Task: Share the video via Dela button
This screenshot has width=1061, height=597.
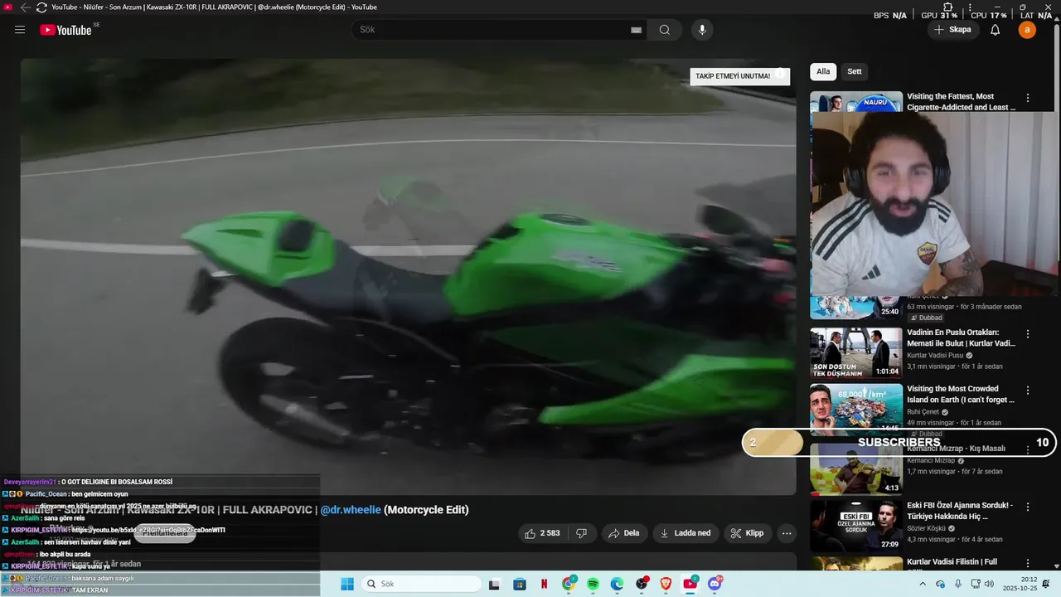Action: click(x=624, y=533)
